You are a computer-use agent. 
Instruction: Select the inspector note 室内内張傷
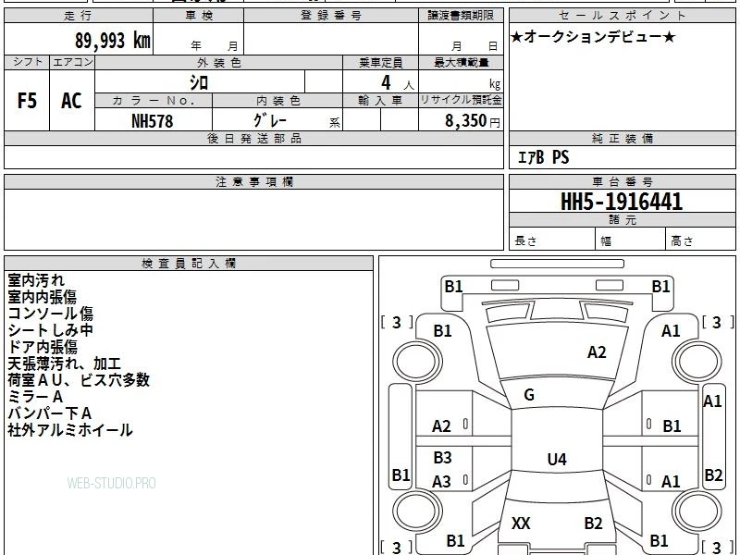(42, 297)
